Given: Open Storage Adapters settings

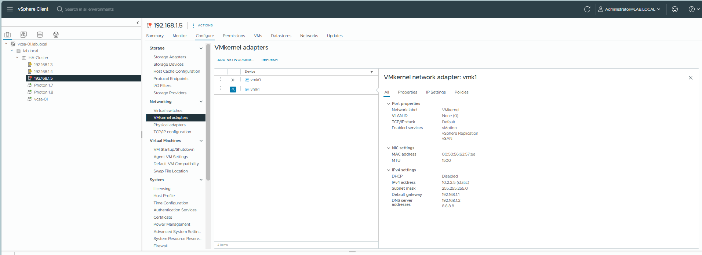Looking at the screenshot, I should click(170, 57).
